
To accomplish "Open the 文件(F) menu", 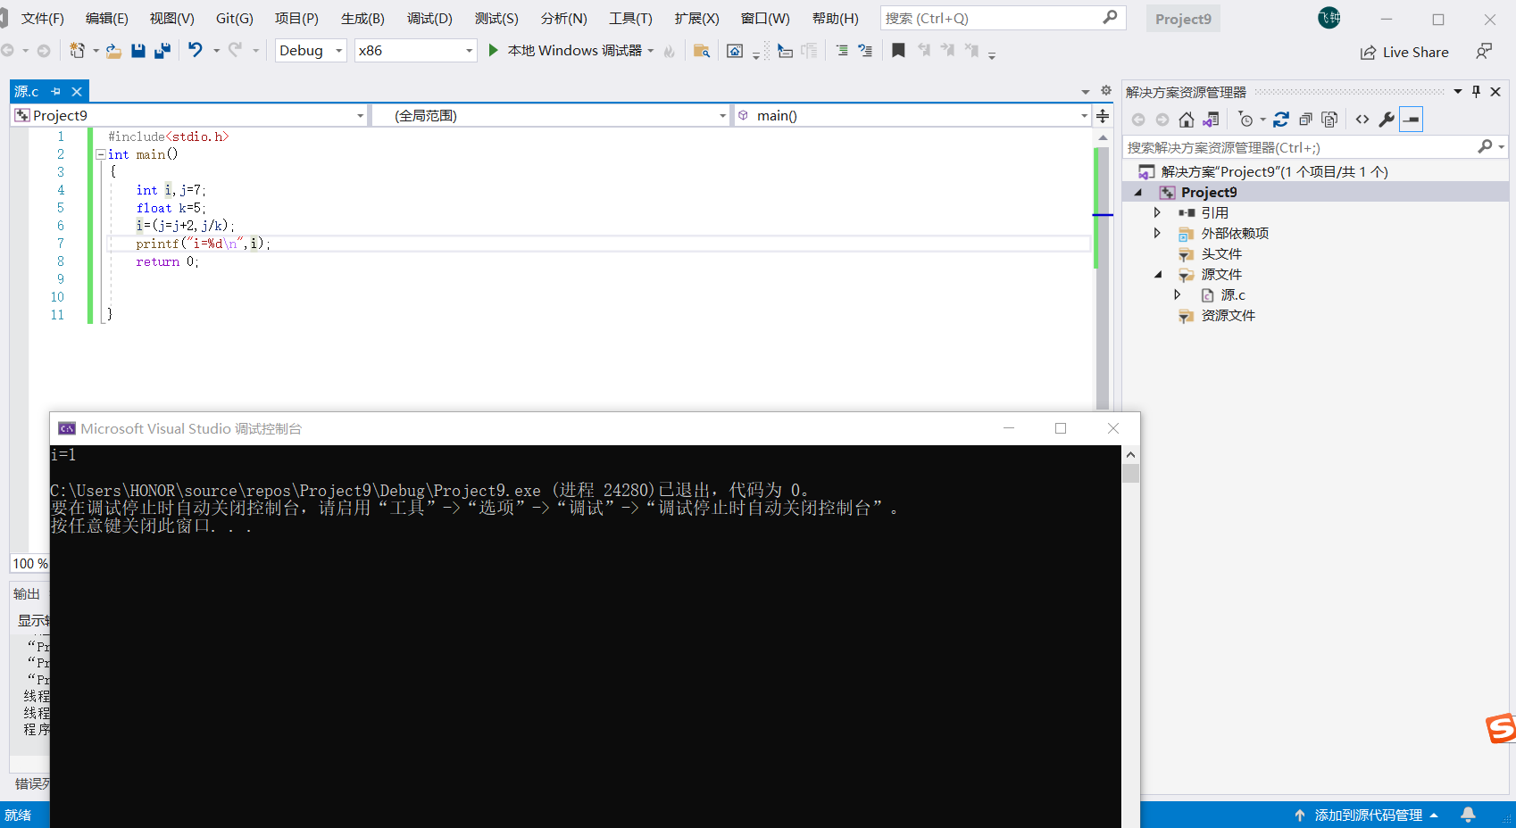I will pyautogui.click(x=42, y=19).
